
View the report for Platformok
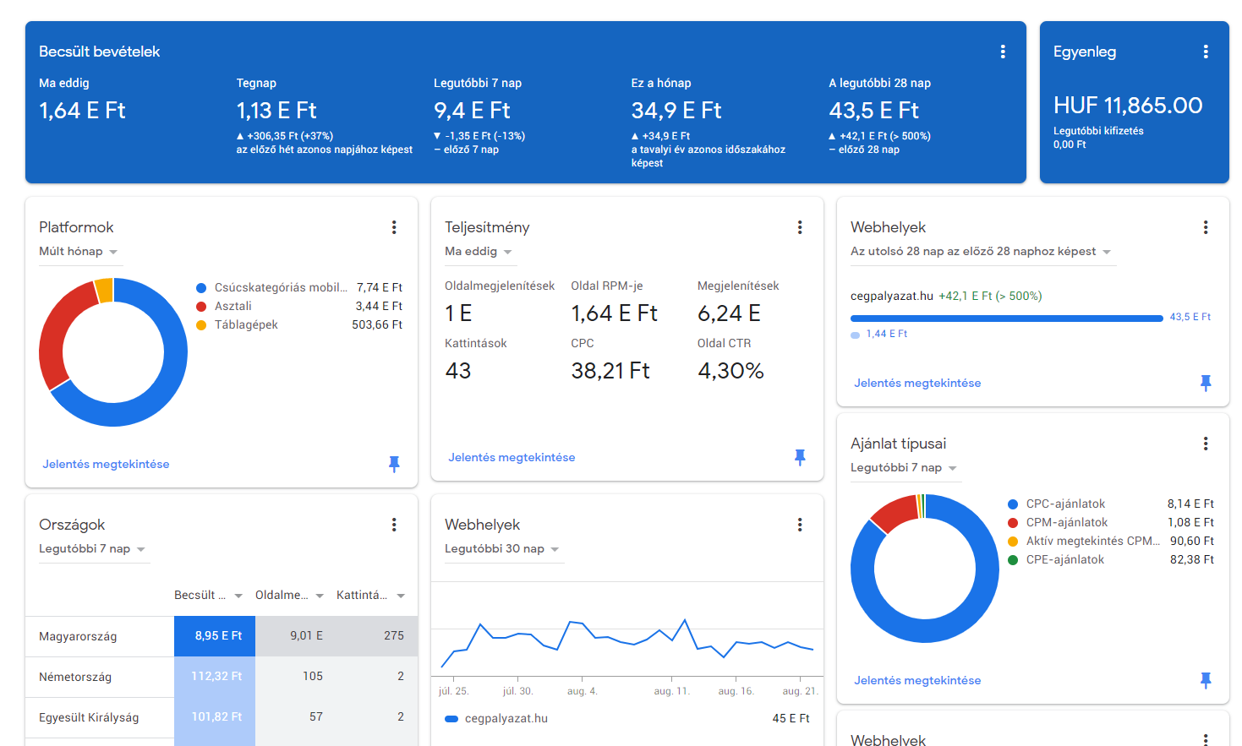tap(106, 464)
